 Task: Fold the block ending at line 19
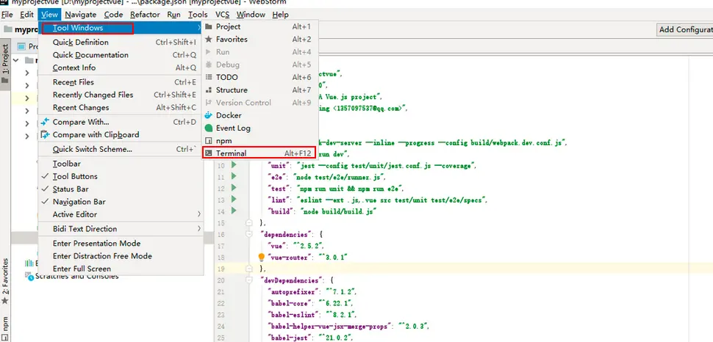(x=248, y=269)
